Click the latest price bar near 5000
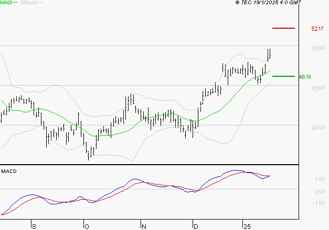Image resolution: width=329 pixels, height=230 pixels. [270, 54]
